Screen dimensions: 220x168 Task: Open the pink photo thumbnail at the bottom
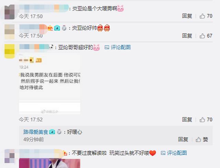point(49,164)
